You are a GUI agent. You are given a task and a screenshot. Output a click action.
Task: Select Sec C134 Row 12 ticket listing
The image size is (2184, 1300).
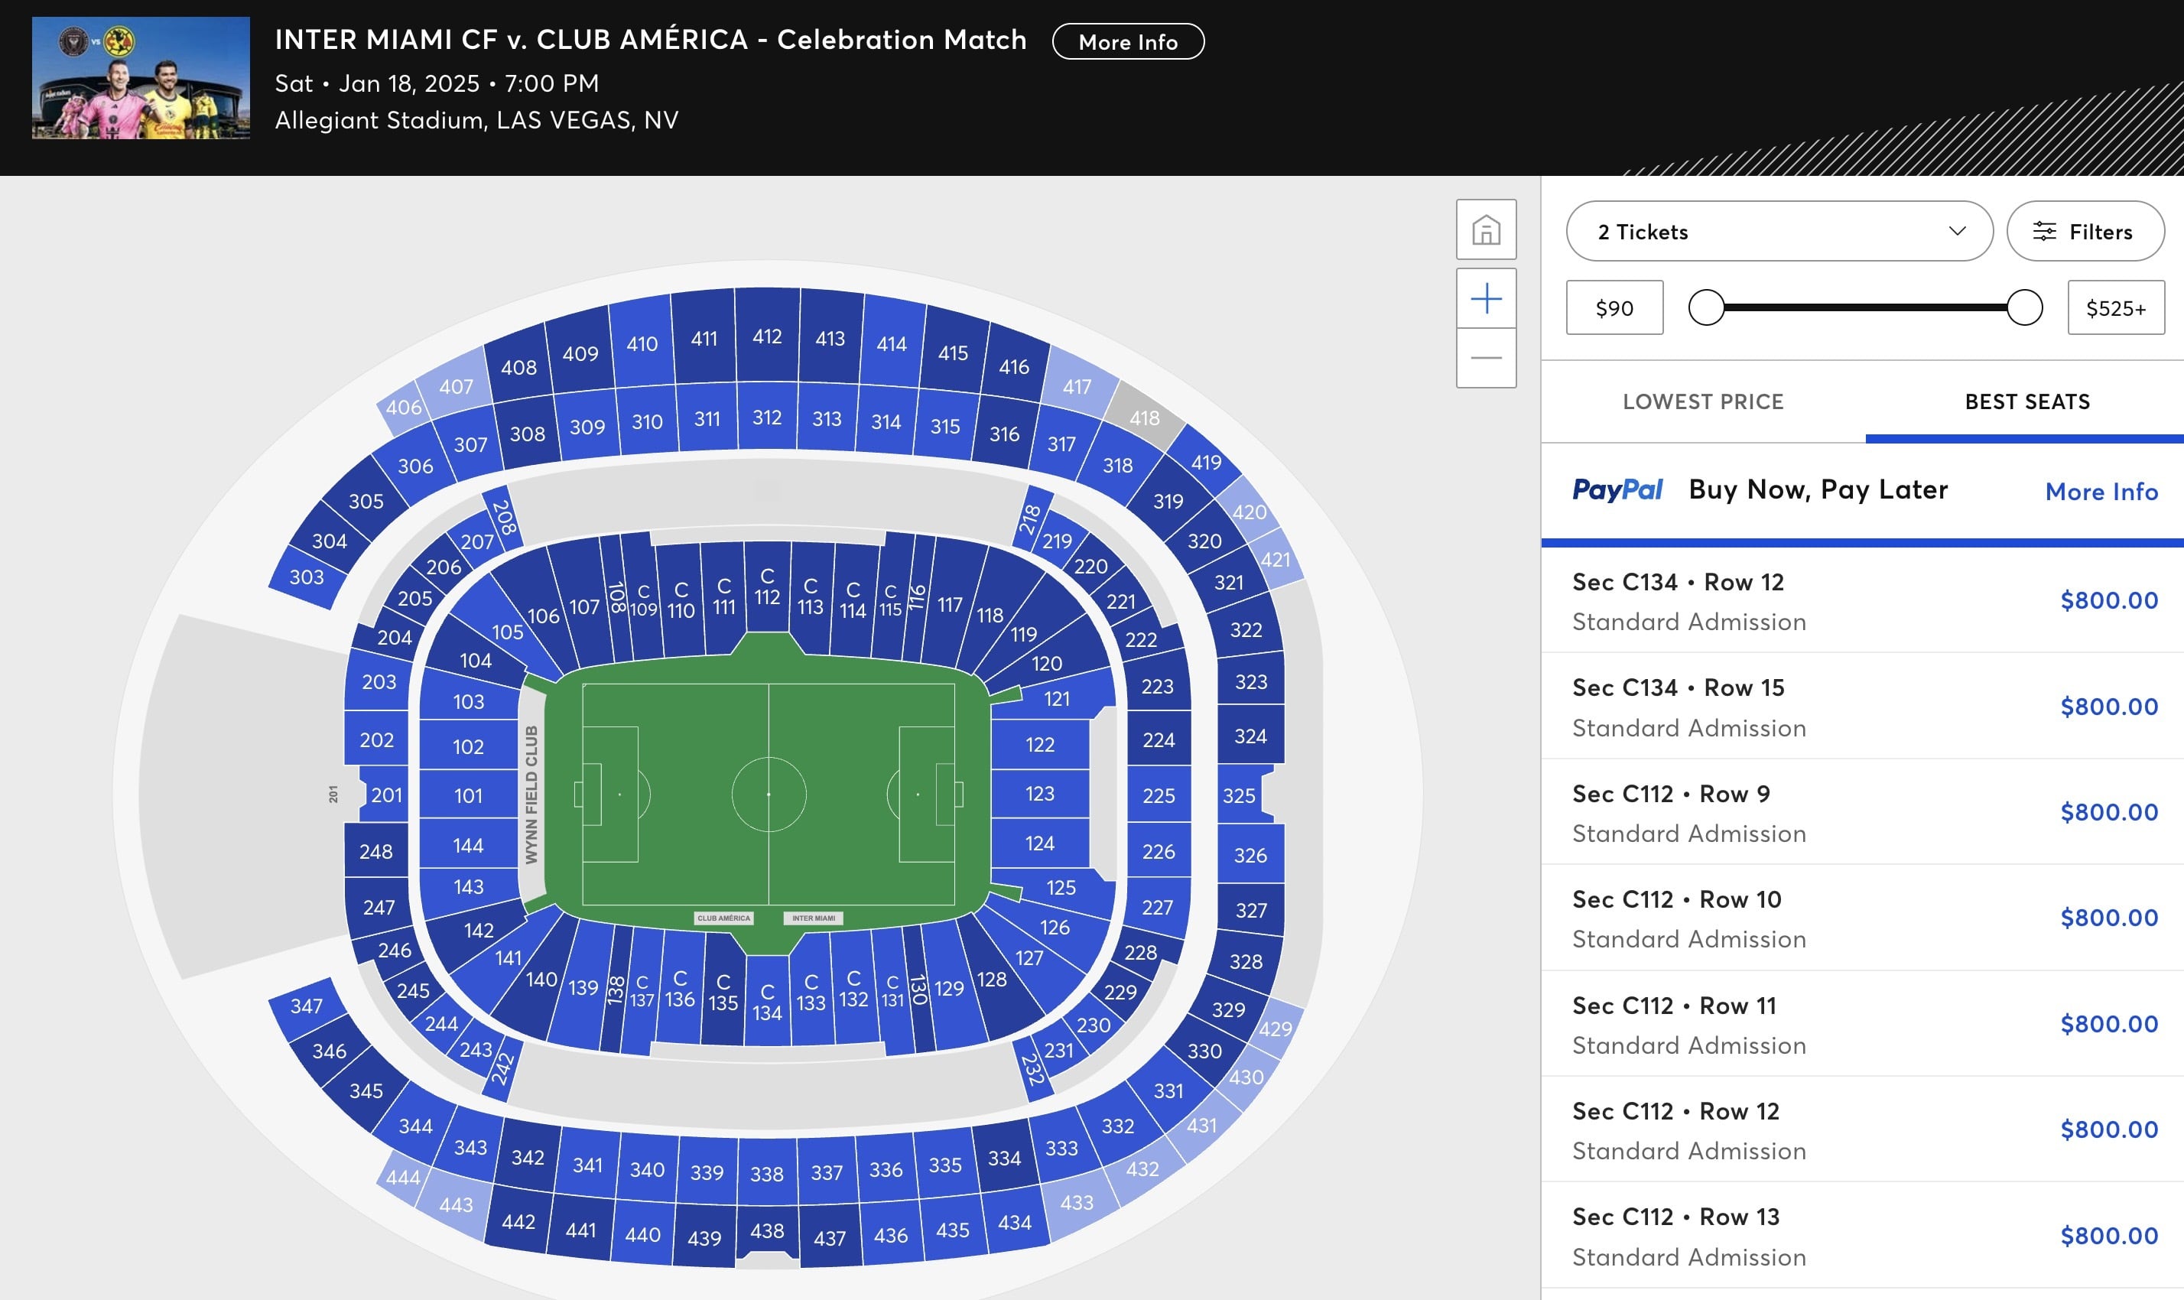click(1861, 601)
